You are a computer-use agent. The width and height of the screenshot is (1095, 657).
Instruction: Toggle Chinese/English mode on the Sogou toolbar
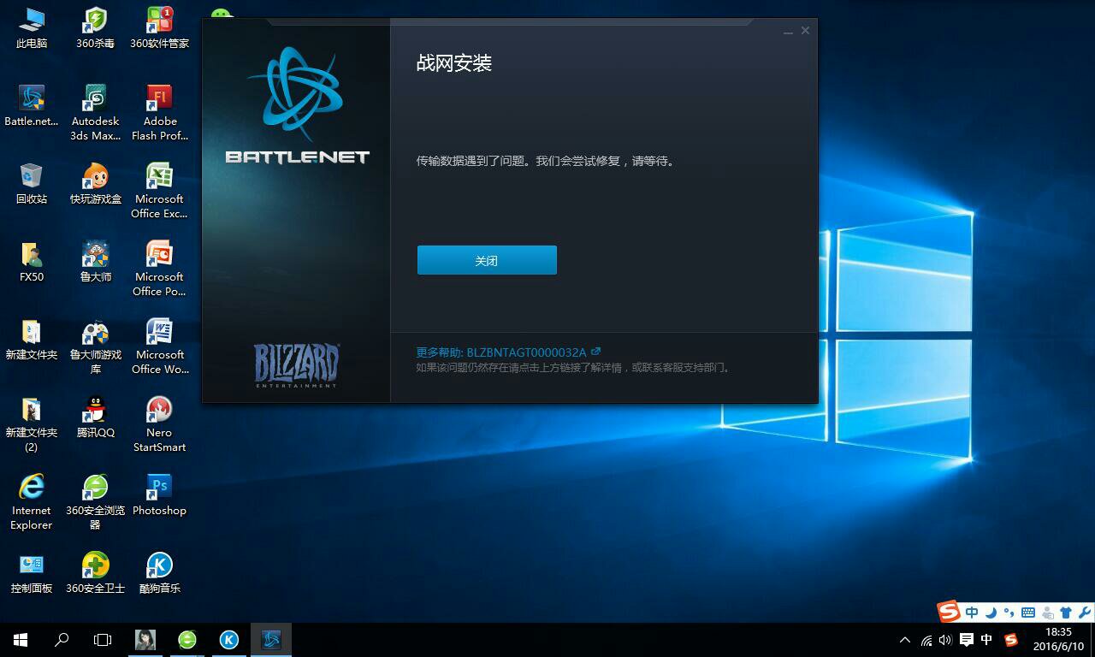coord(972,613)
